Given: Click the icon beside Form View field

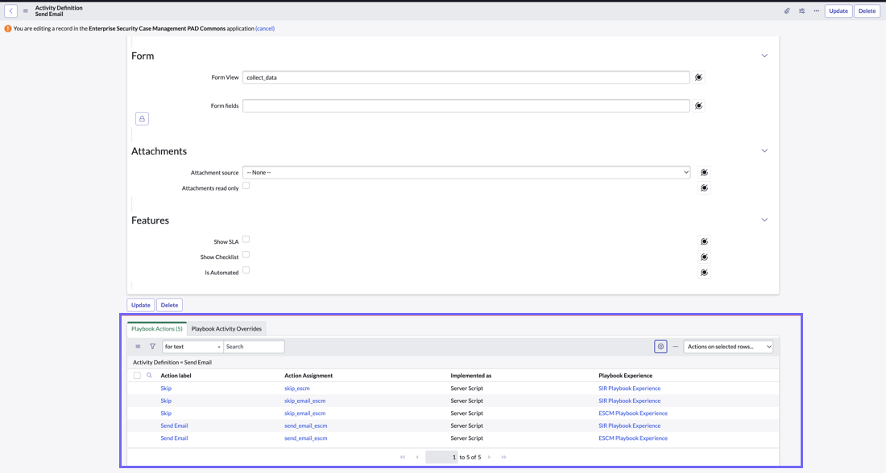Looking at the screenshot, I should coord(699,77).
